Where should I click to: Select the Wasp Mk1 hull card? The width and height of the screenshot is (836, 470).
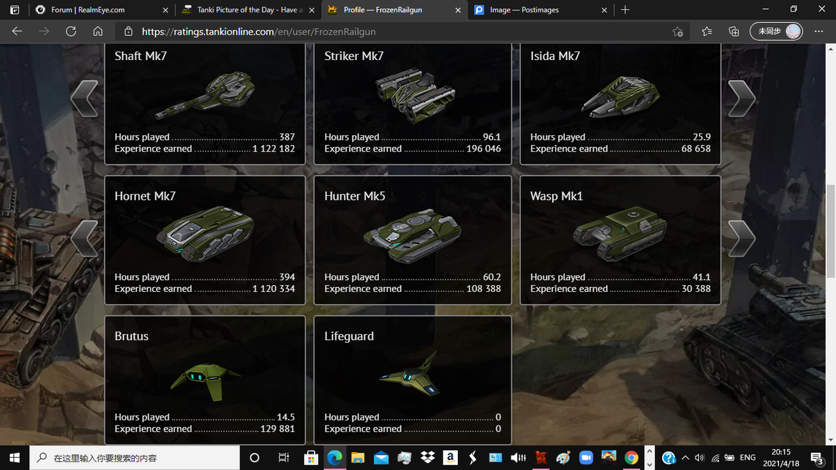tap(620, 240)
